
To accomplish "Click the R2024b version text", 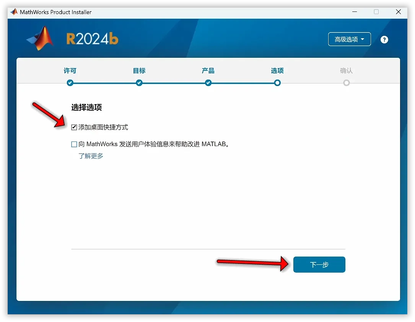I will click(92, 39).
